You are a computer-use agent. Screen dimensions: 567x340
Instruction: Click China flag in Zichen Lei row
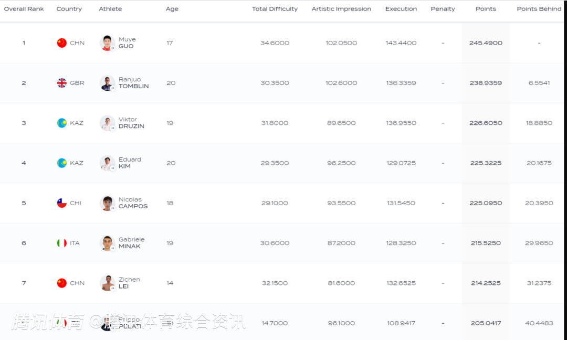pos(62,283)
